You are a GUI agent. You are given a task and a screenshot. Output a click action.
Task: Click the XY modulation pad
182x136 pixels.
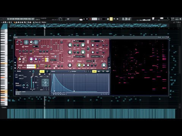coord(45,83)
